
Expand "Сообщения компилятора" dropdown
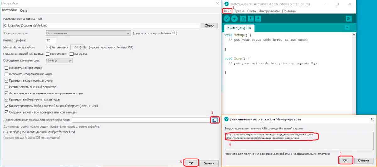[59, 60]
